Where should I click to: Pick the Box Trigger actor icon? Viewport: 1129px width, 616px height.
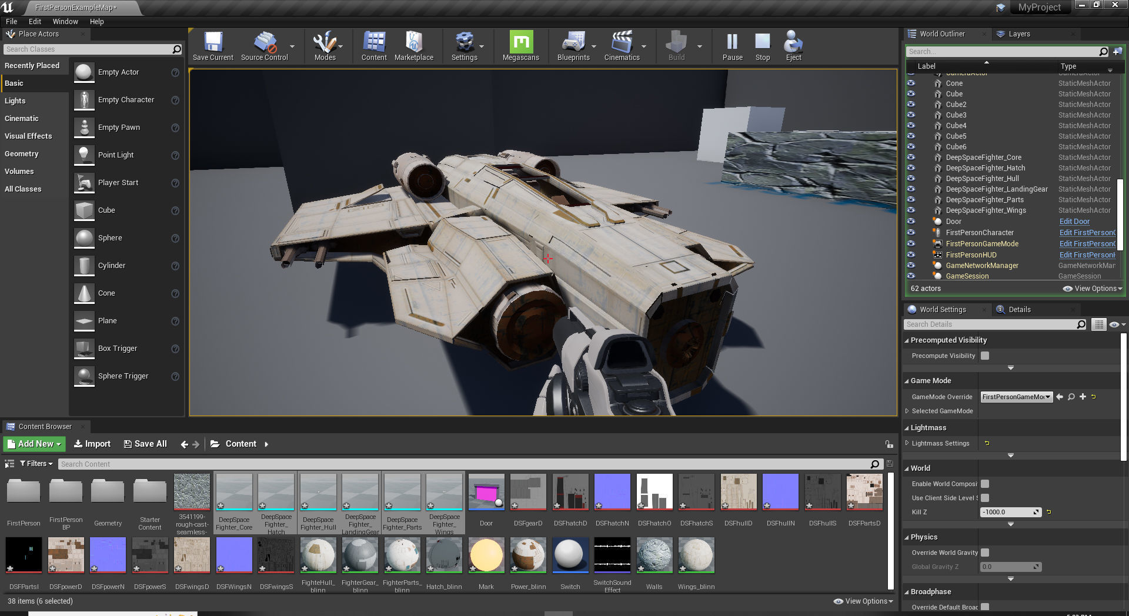(84, 349)
